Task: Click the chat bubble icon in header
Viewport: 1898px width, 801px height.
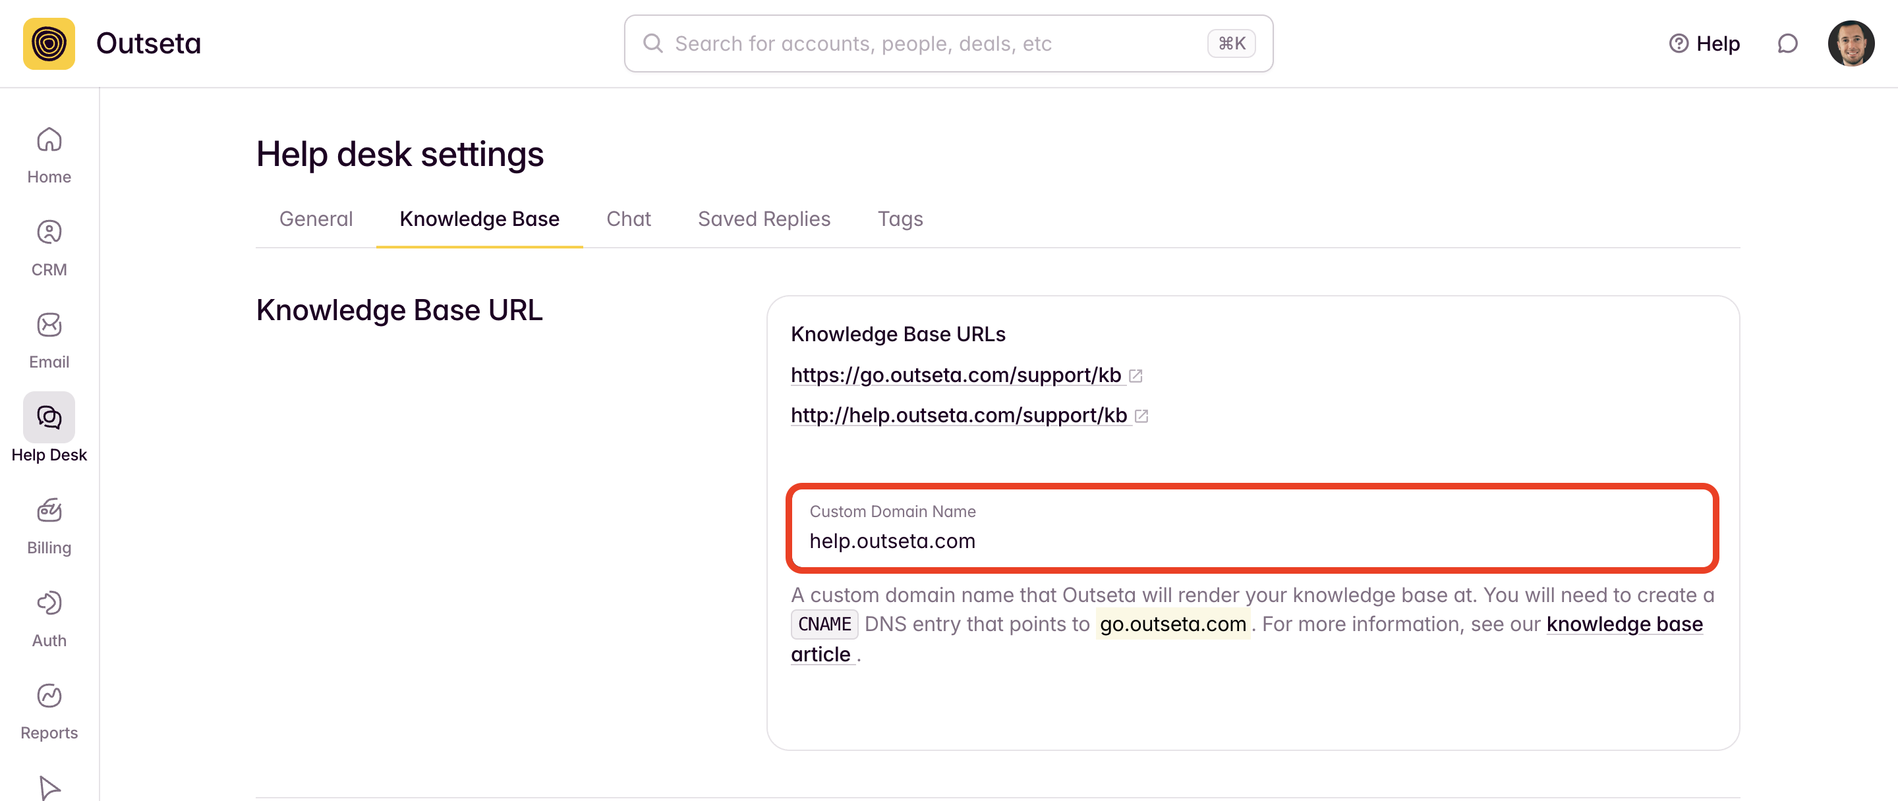Action: [x=1787, y=43]
